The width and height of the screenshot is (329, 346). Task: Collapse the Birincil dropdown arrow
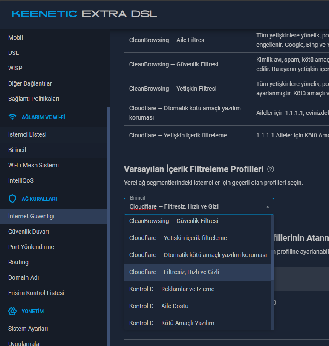point(268,206)
